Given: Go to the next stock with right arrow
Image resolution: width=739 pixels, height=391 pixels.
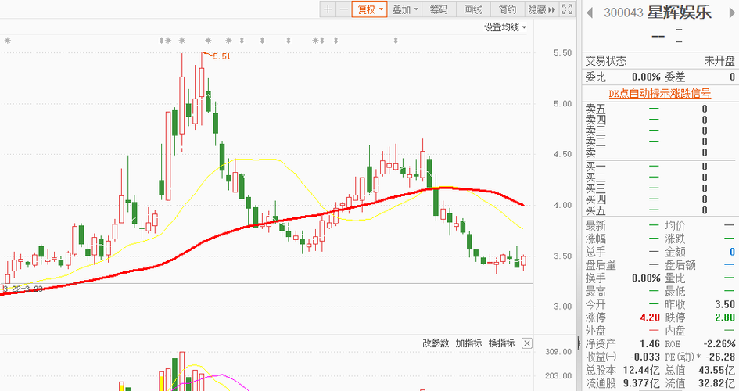Looking at the screenshot, I should pyautogui.click(x=733, y=13).
